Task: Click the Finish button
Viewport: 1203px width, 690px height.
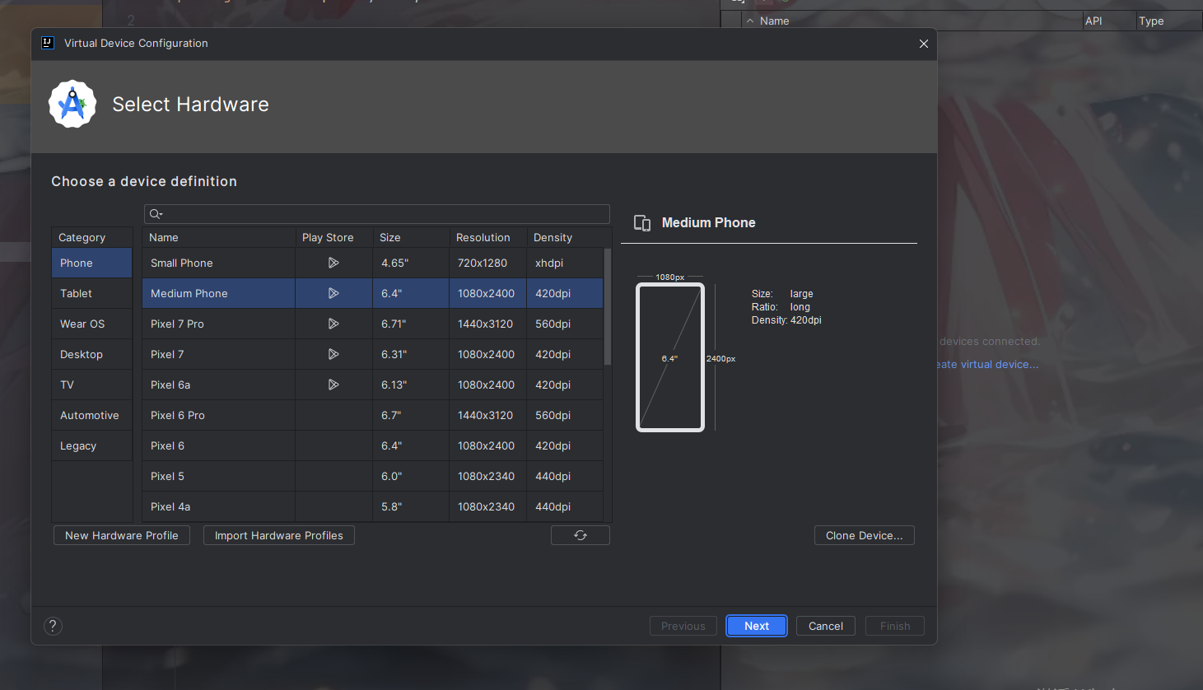Action: tap(895, 626)
